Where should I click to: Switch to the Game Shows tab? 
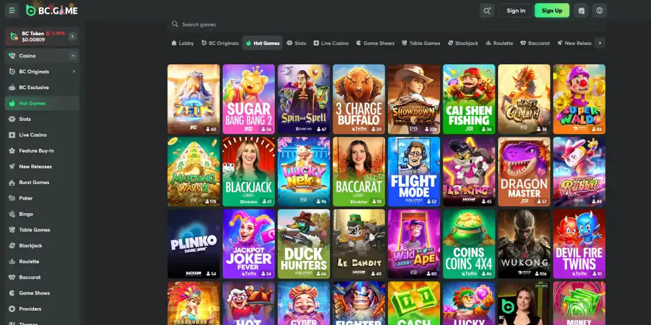376,43
